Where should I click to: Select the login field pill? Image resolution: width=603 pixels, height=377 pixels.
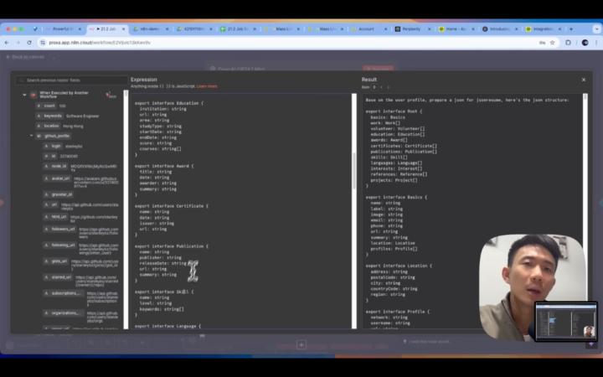click(x=53, y=146)
